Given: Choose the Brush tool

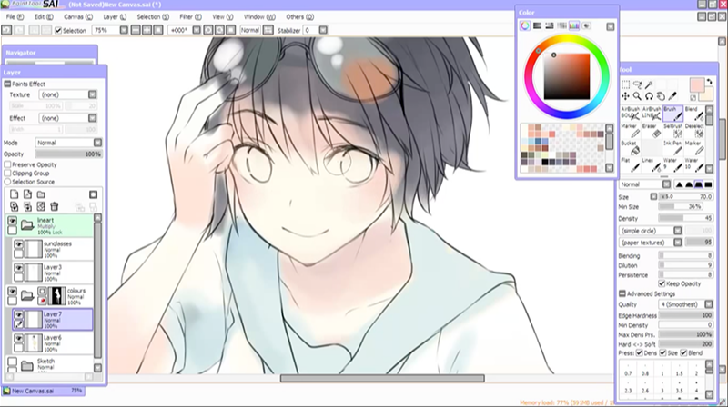Looking at the screenshot, I should tap(673, 114).
